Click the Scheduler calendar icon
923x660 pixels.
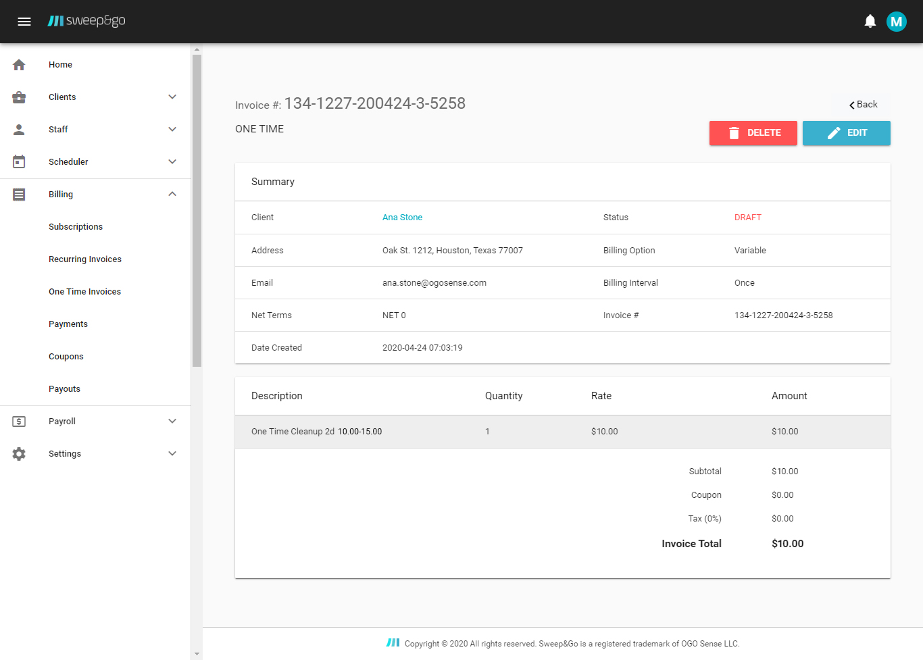[19, 162]
